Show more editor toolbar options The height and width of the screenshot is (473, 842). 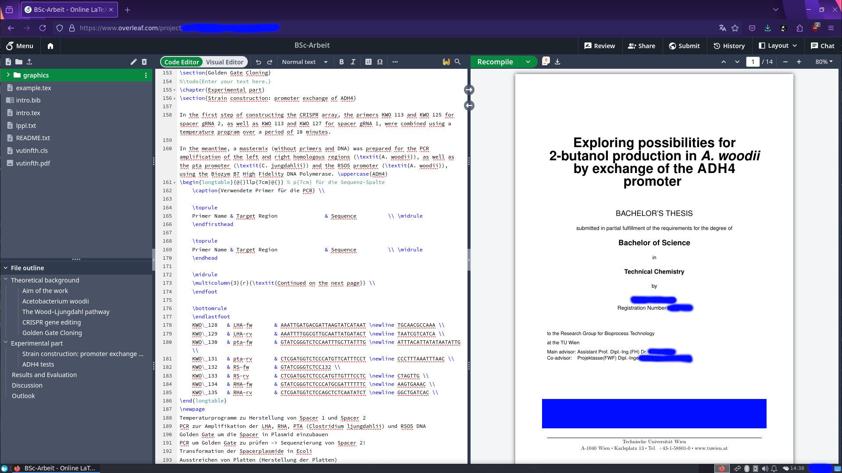395,62
